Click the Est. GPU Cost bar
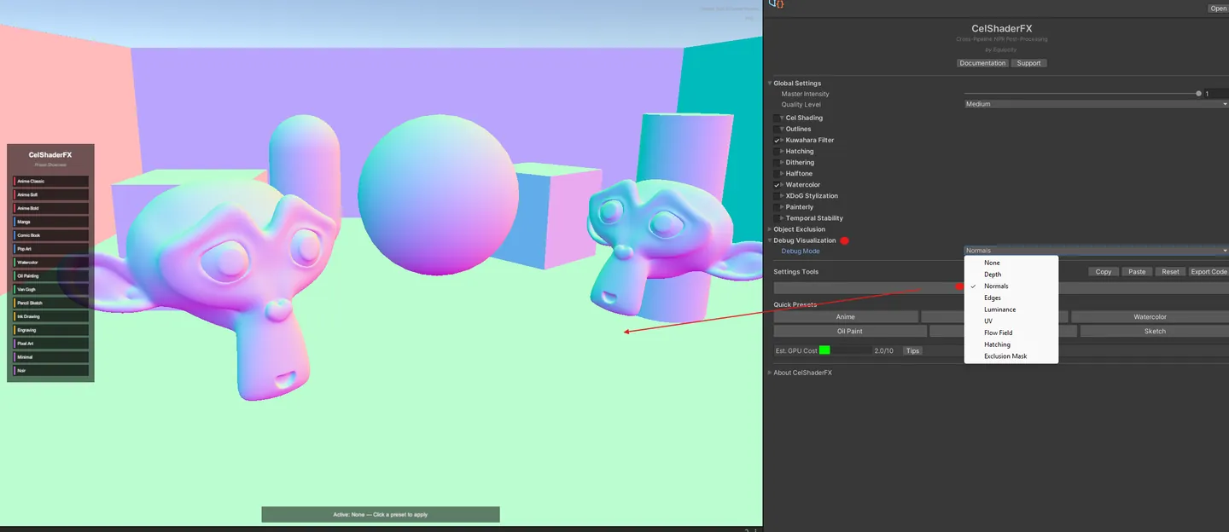This screenshot has height=532, width=1229. click(x=845, y=350)
